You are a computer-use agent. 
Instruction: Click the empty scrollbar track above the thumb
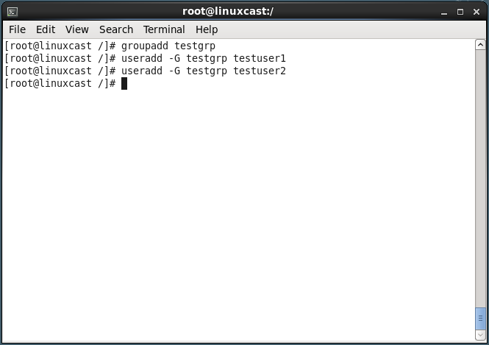pos(480,179)
